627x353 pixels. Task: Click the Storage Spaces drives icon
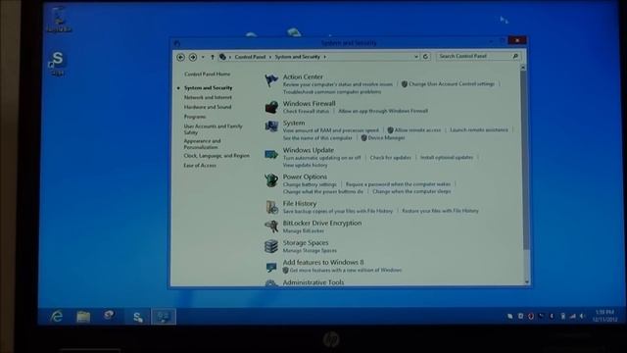click(x=271, y=246)
